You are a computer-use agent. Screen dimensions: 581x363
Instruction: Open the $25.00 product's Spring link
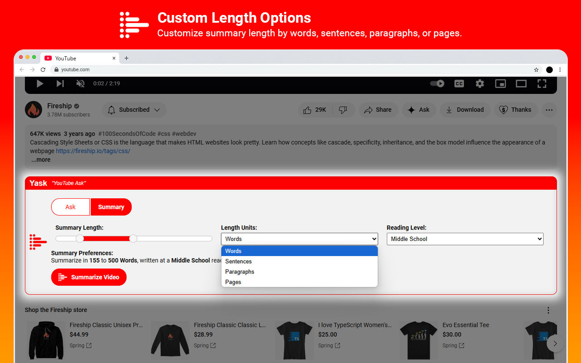[329, 346]
